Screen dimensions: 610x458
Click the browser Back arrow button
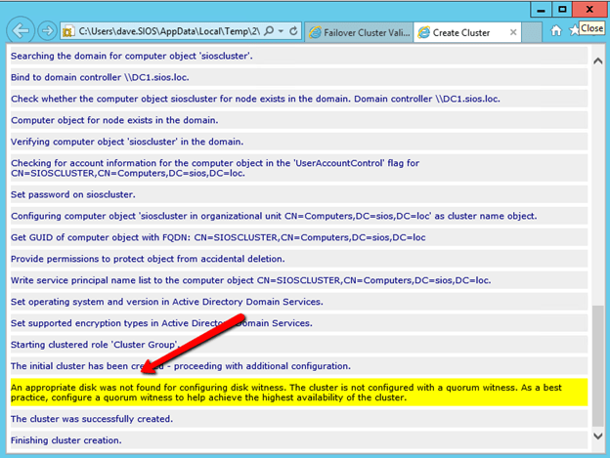(x=20, y=31)
